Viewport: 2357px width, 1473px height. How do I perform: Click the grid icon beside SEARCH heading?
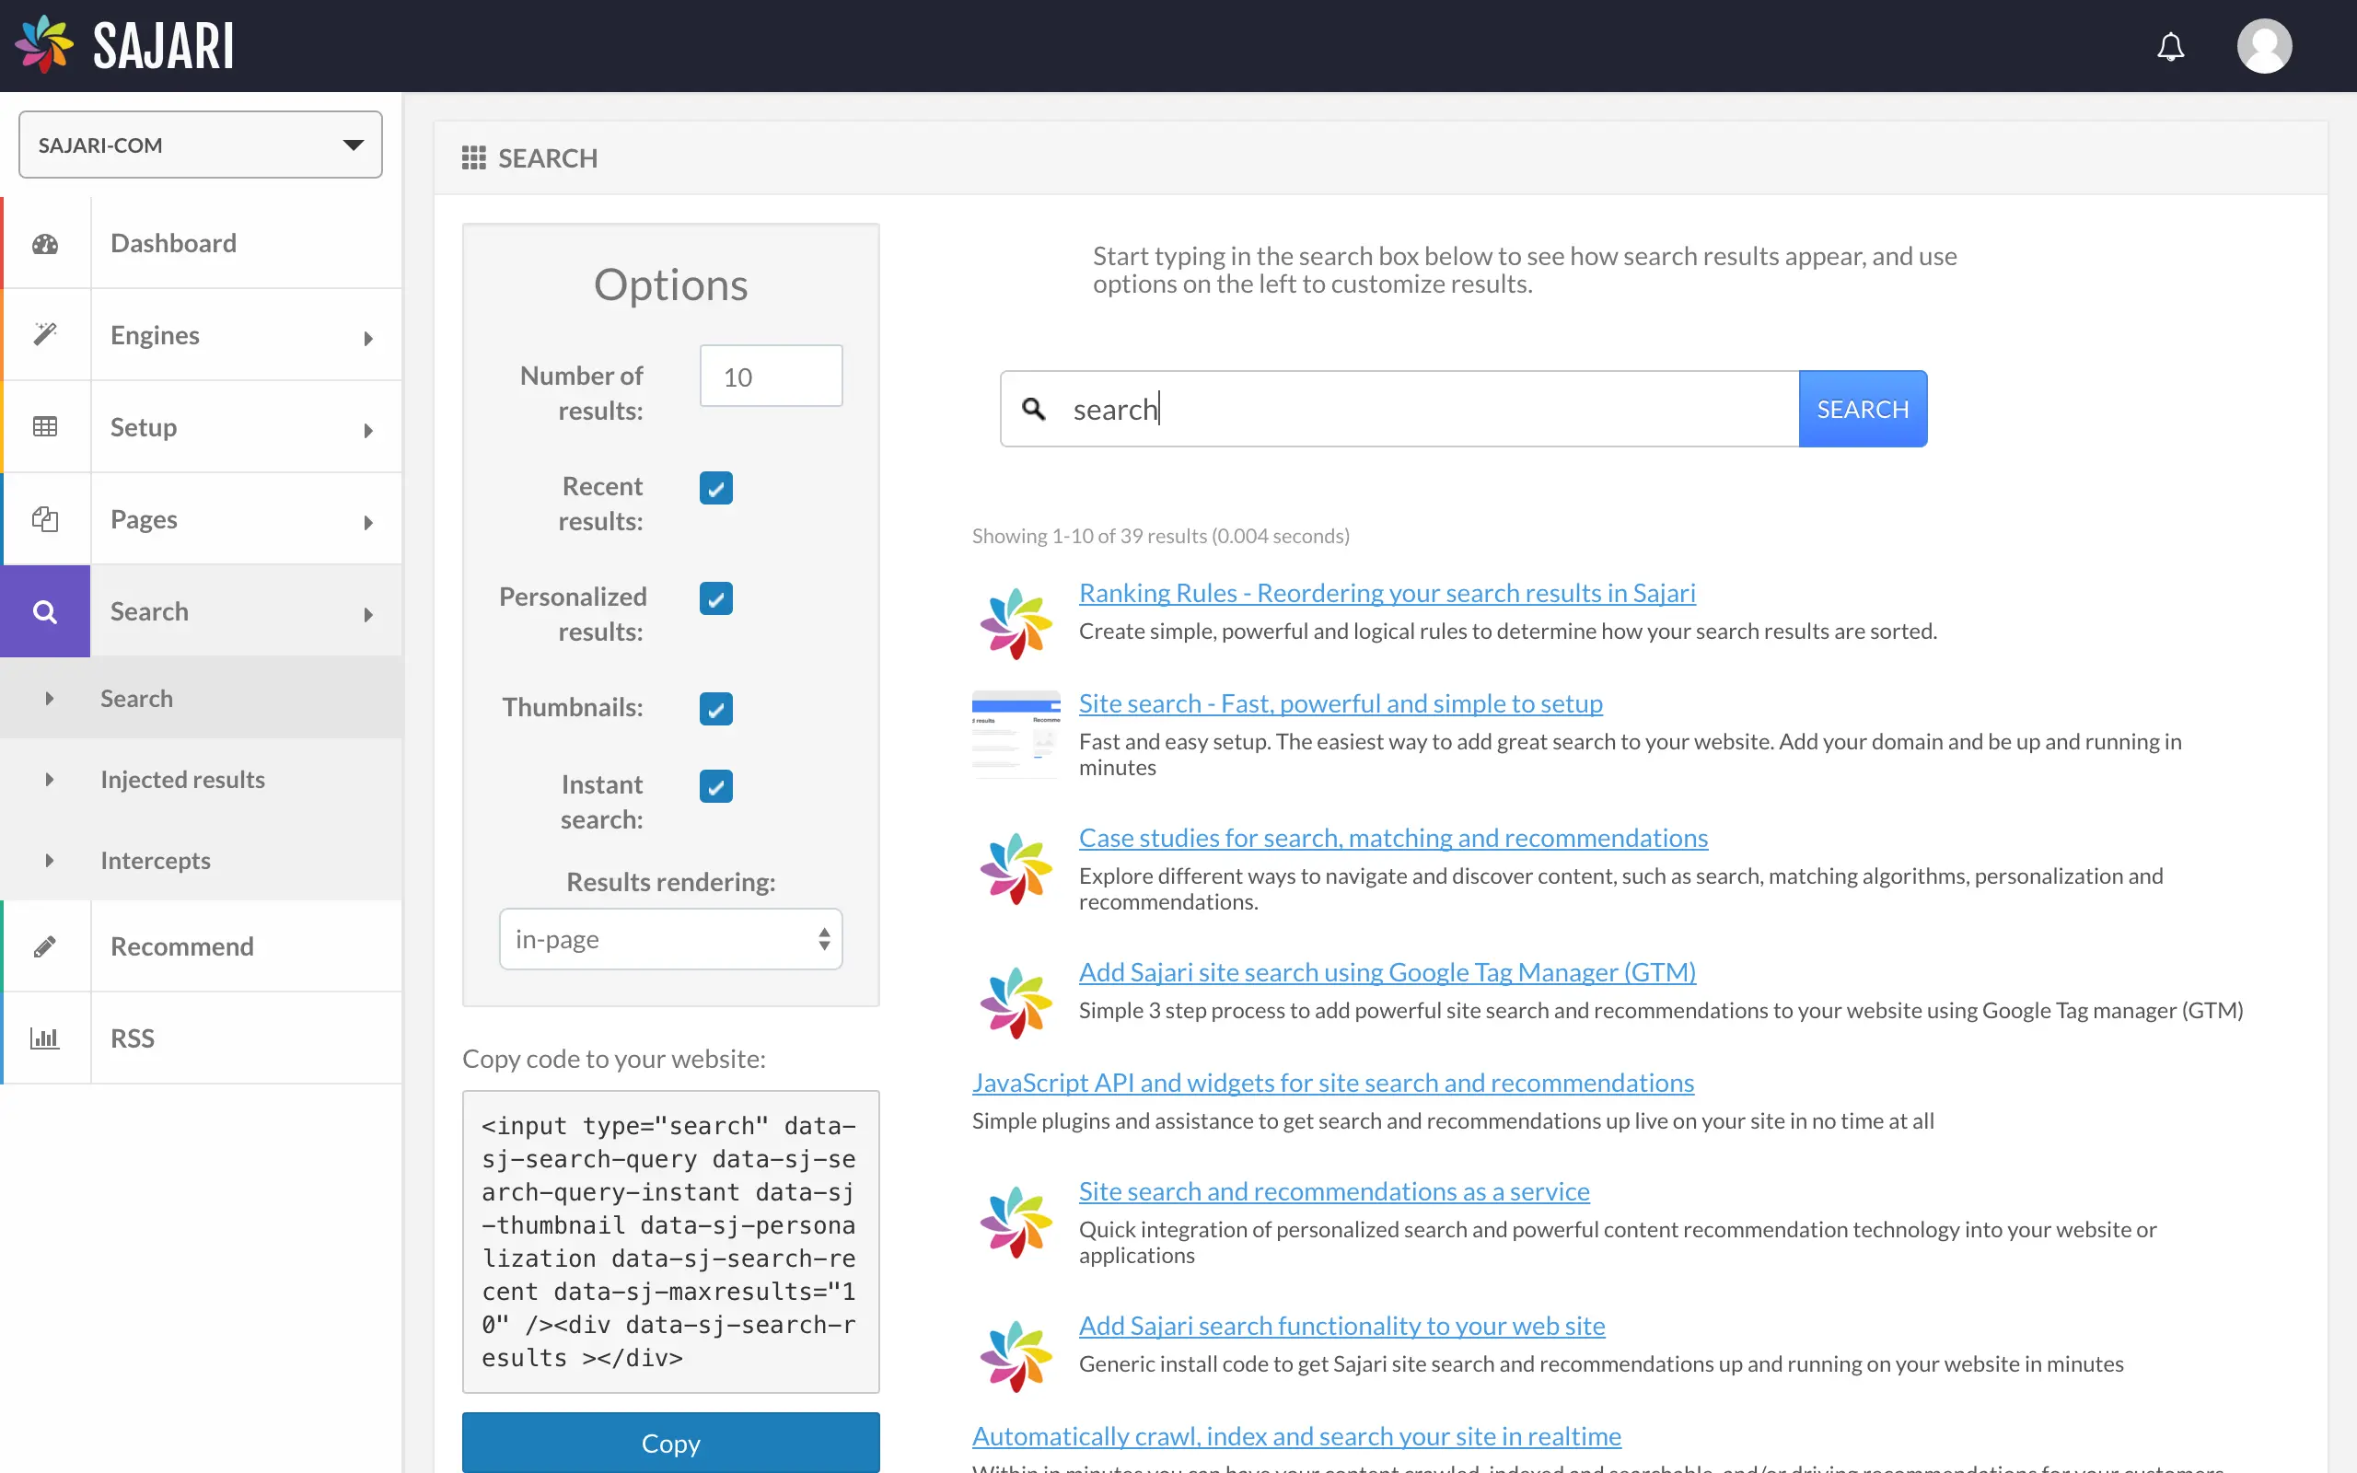pyautogui.click(x=473, y=157)
